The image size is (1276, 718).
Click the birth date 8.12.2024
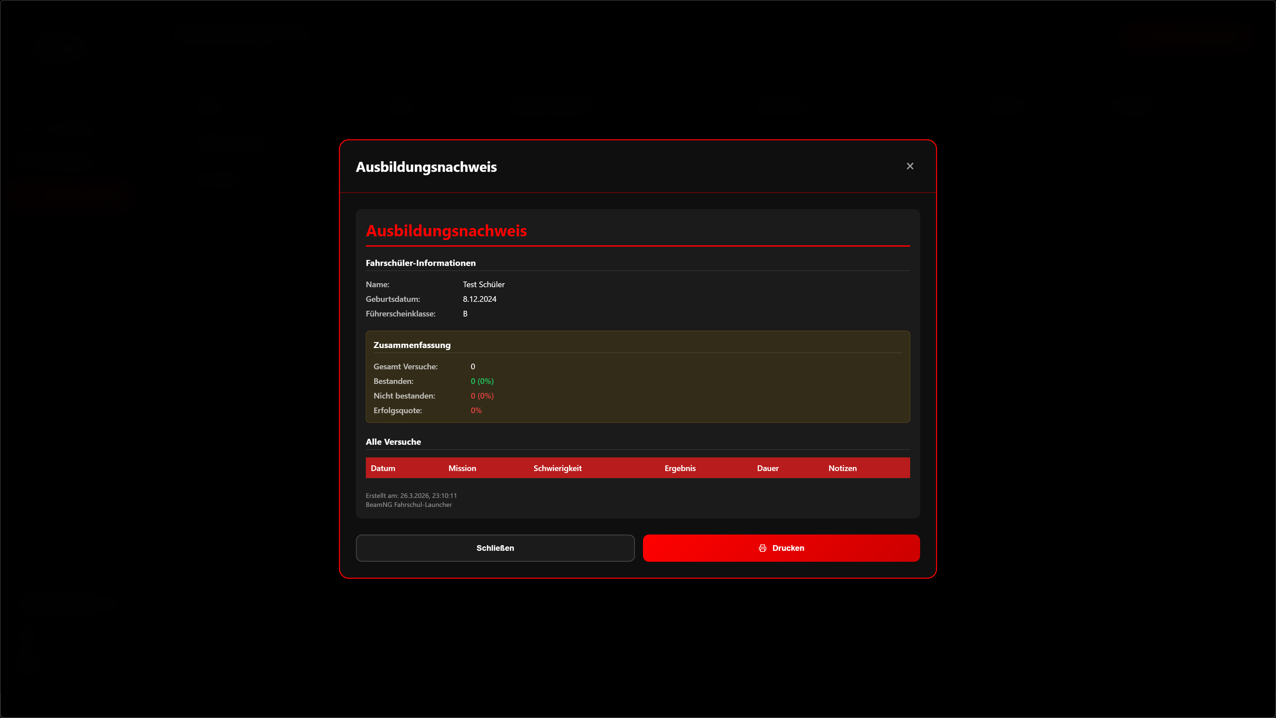(x=479, y=299)
